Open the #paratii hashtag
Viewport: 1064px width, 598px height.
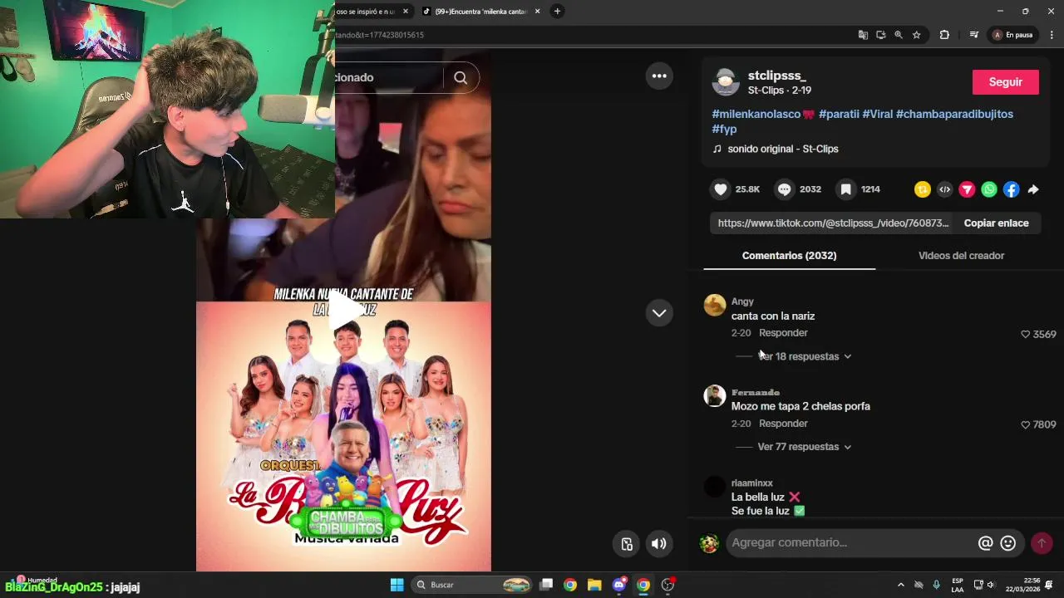[x=839, y=114]
